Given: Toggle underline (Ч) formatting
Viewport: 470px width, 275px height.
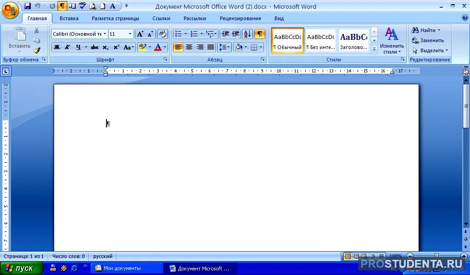Looking at the screenshot, I should 78,47.
